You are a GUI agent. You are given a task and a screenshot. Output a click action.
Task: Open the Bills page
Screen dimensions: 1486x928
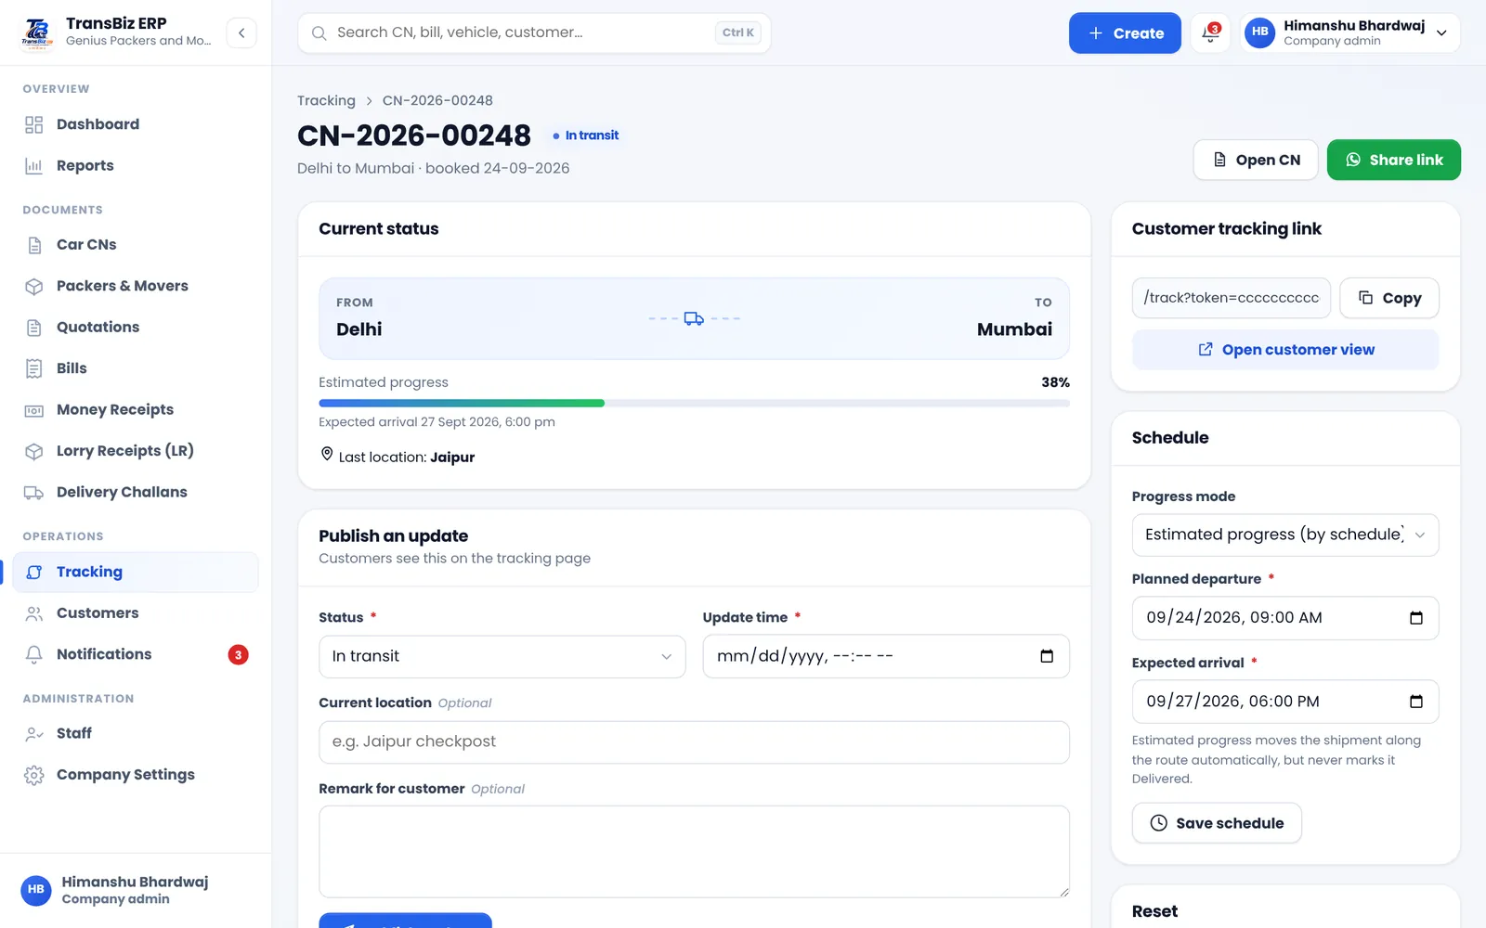click(x=136, y=368)
